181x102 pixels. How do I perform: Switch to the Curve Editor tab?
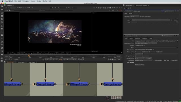(21, 62)
